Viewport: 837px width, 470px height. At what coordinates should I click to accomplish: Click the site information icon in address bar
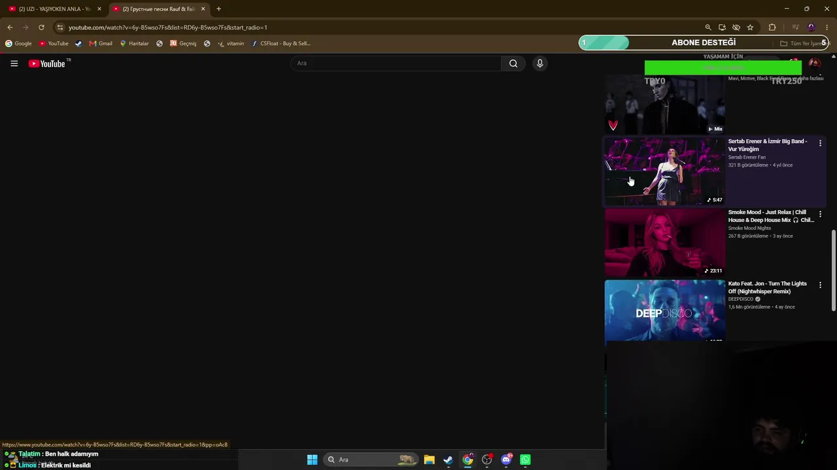click(60, 27)
